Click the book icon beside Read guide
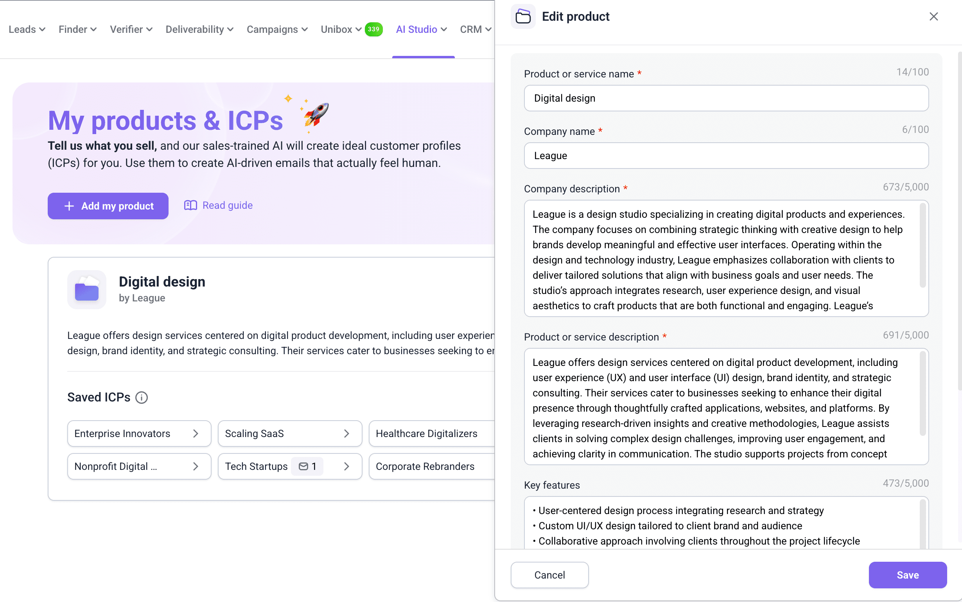The image size is (962, 602). click(190, 205)
